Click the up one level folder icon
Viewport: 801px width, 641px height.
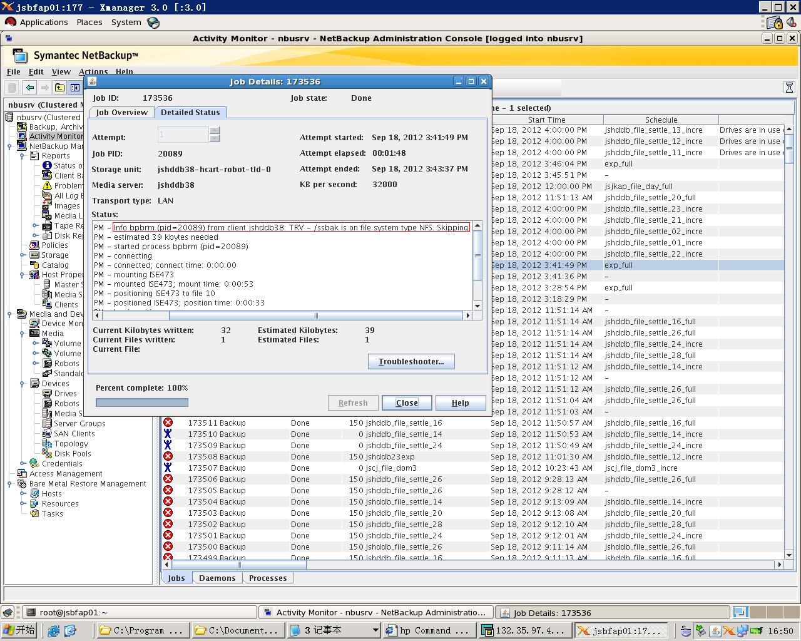tap(59, 88)
